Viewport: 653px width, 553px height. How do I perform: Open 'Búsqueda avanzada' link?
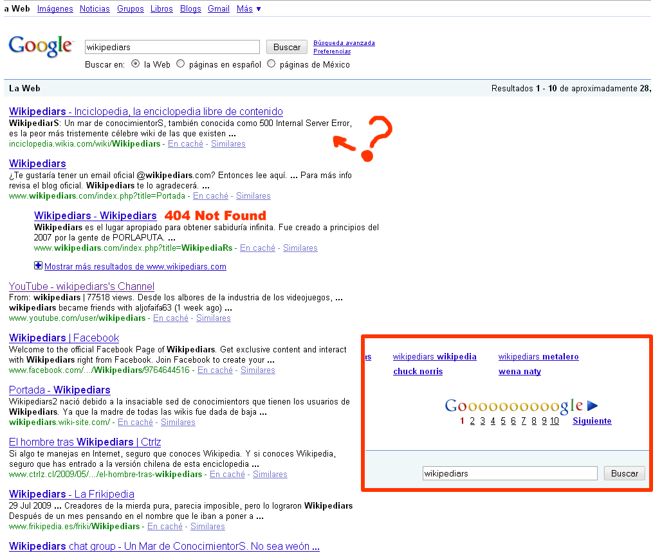click(x=344, y=43)
